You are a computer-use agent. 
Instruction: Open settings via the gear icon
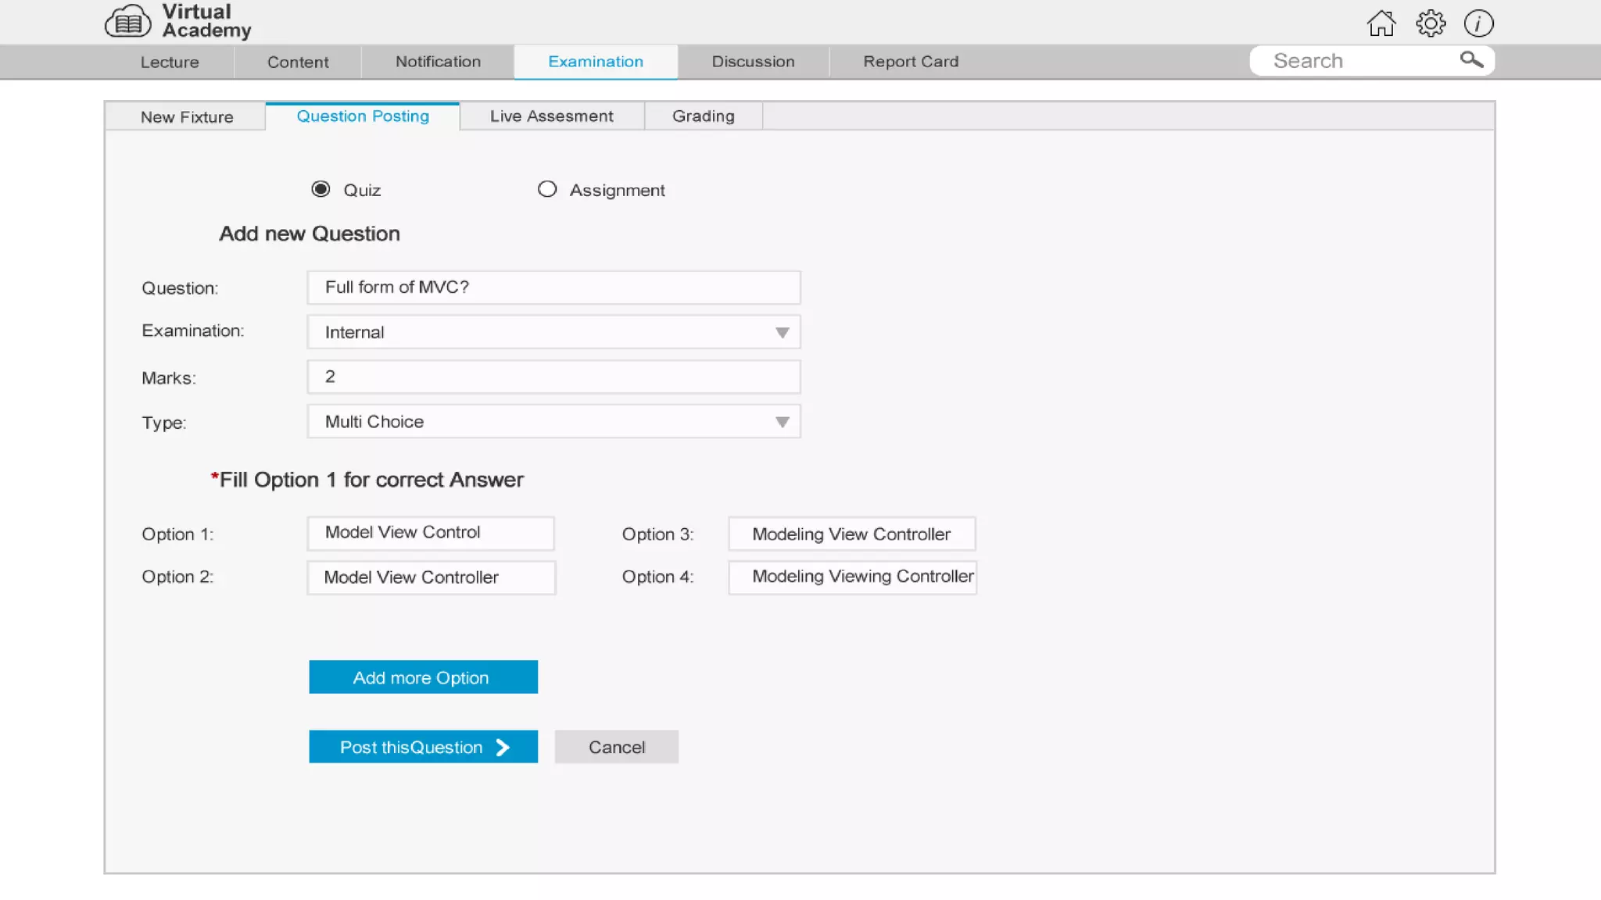pos(1431,23)
